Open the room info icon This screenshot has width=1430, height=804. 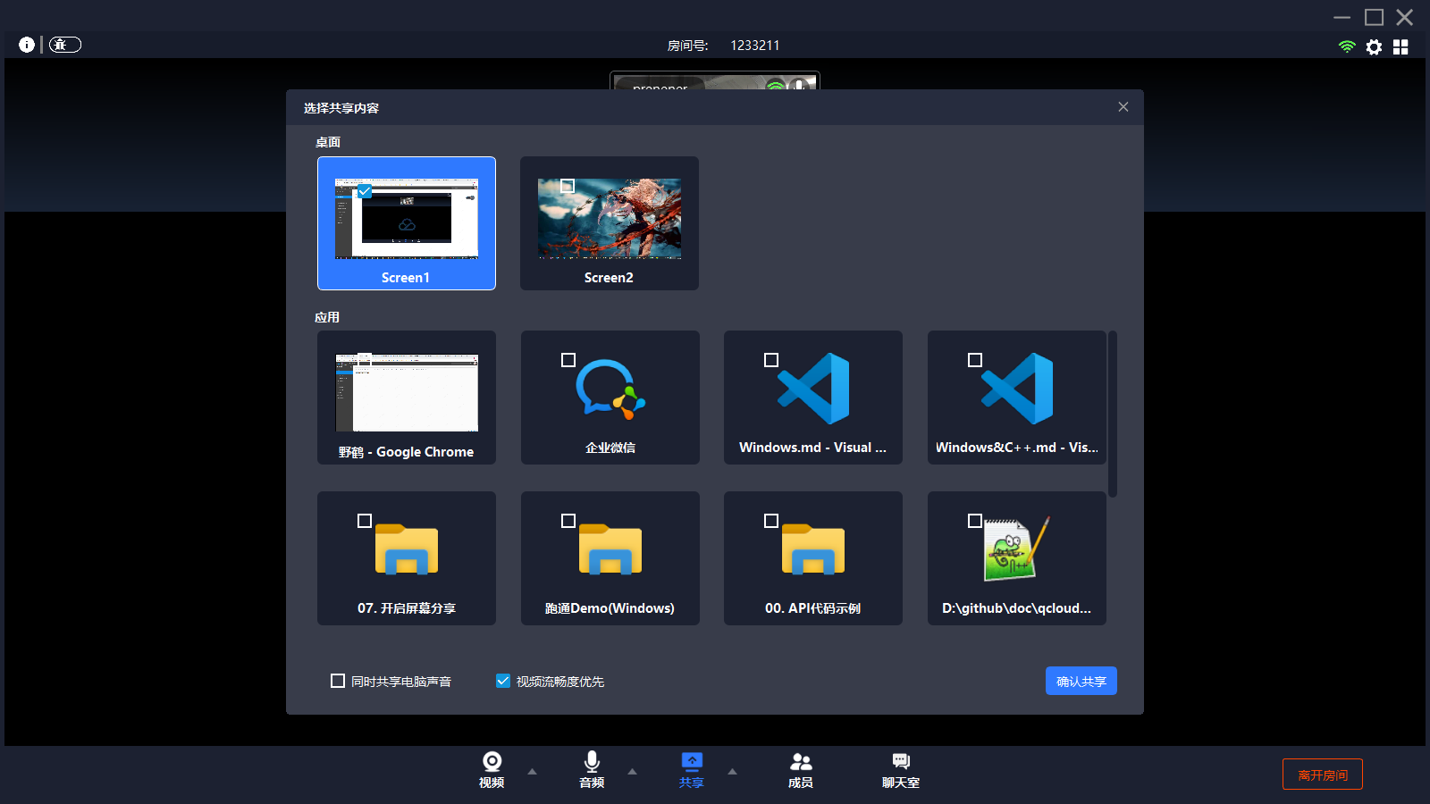(27, 45)
